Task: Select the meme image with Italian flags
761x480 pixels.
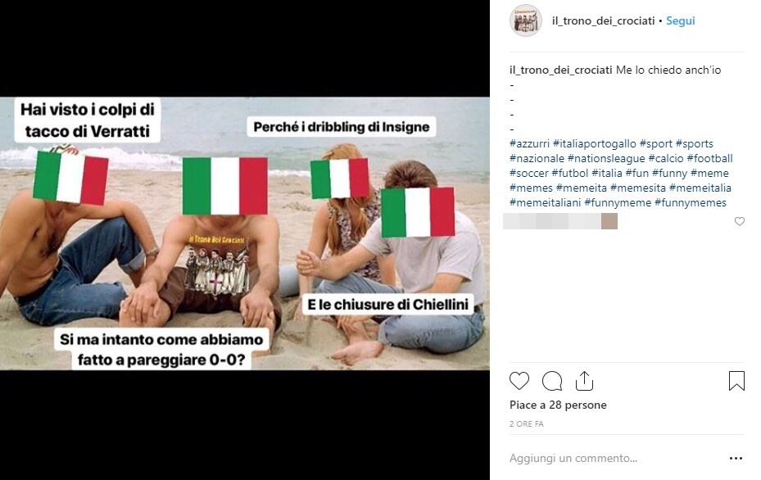Action: click(x=245, y=233)
